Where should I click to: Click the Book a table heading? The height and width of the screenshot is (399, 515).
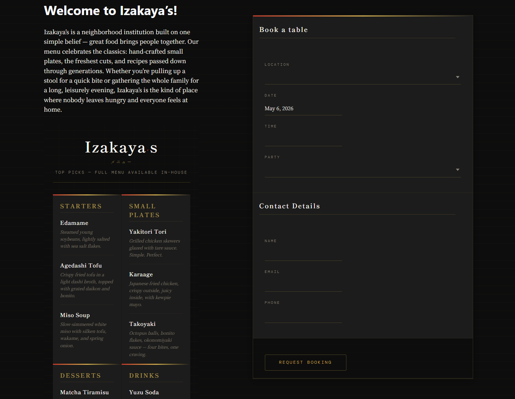point(284,30)
